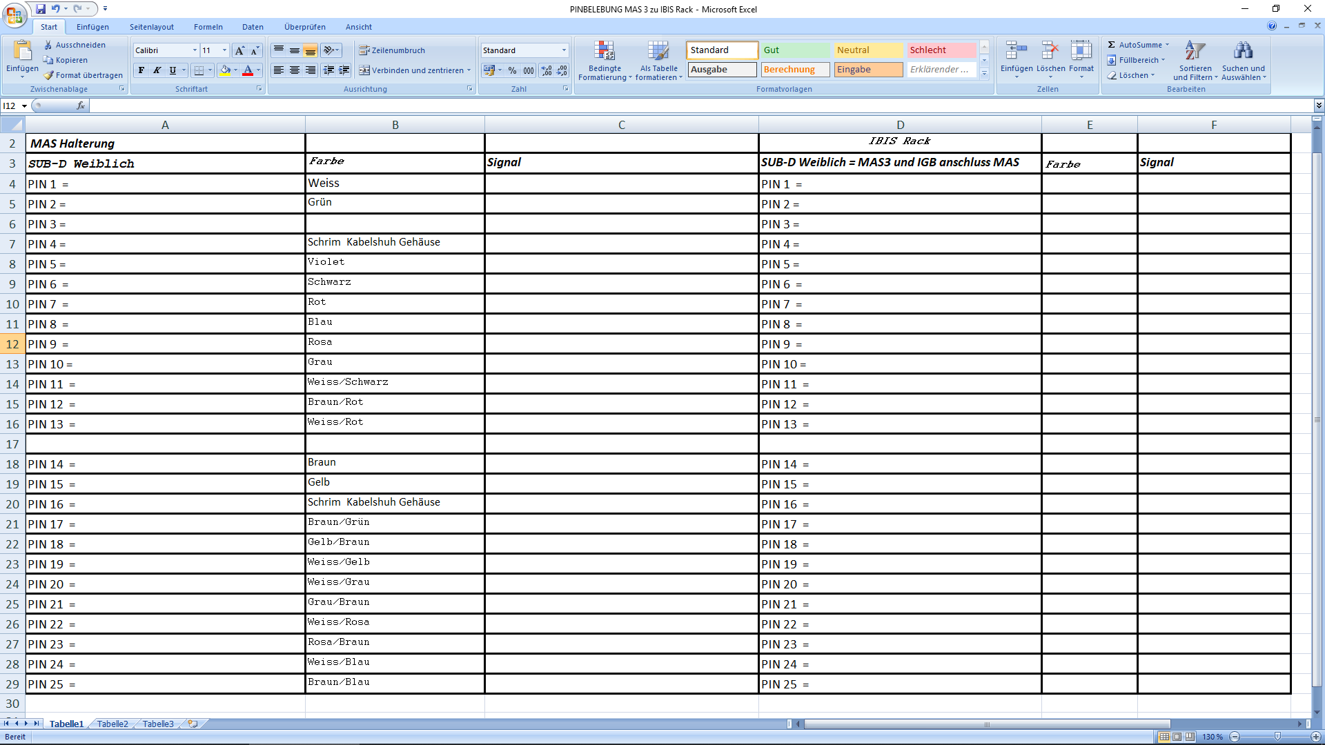Switch to Tabelle2 sheet tab
Viewport: 1325px width, 745px height.
point(112,724)
